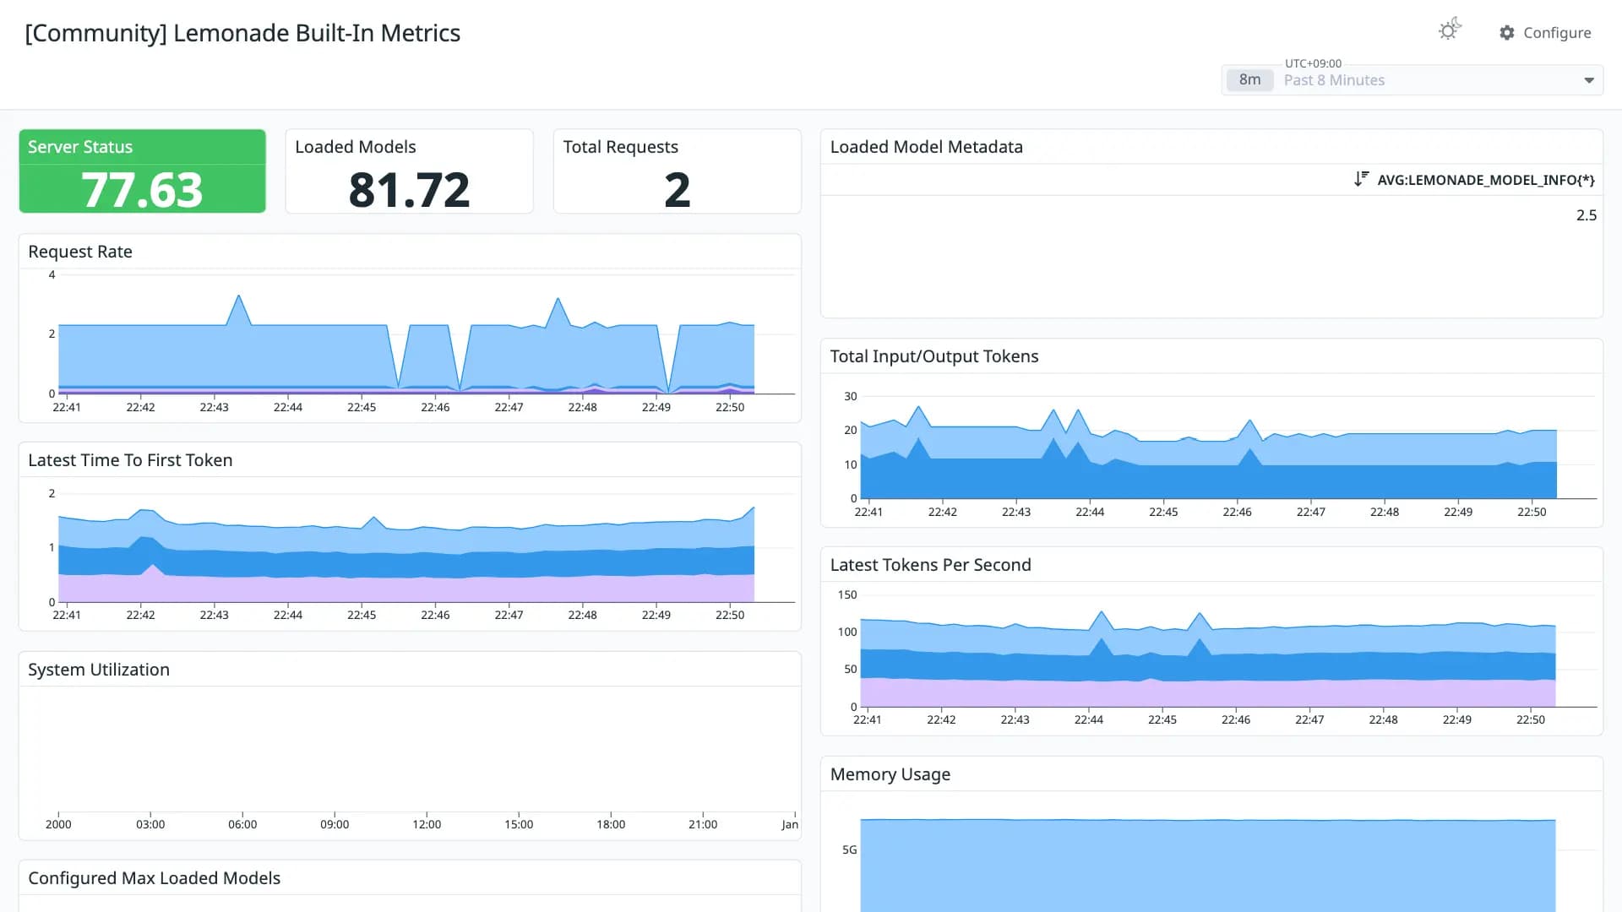Click the Configured Max Loaded Models title
Screen dimensions: 1622x912
[154, 878]
